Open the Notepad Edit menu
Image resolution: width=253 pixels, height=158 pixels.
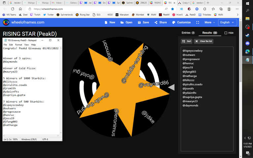pyautogui.click(x=11, y=45)
